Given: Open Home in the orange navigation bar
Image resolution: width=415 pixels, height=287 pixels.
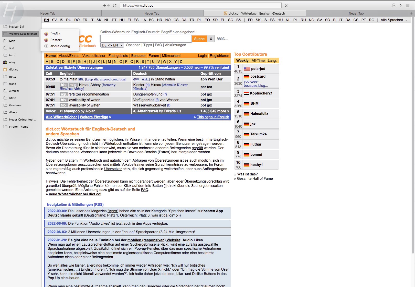Looking at the screenshot, I should [x=51, y=56].
